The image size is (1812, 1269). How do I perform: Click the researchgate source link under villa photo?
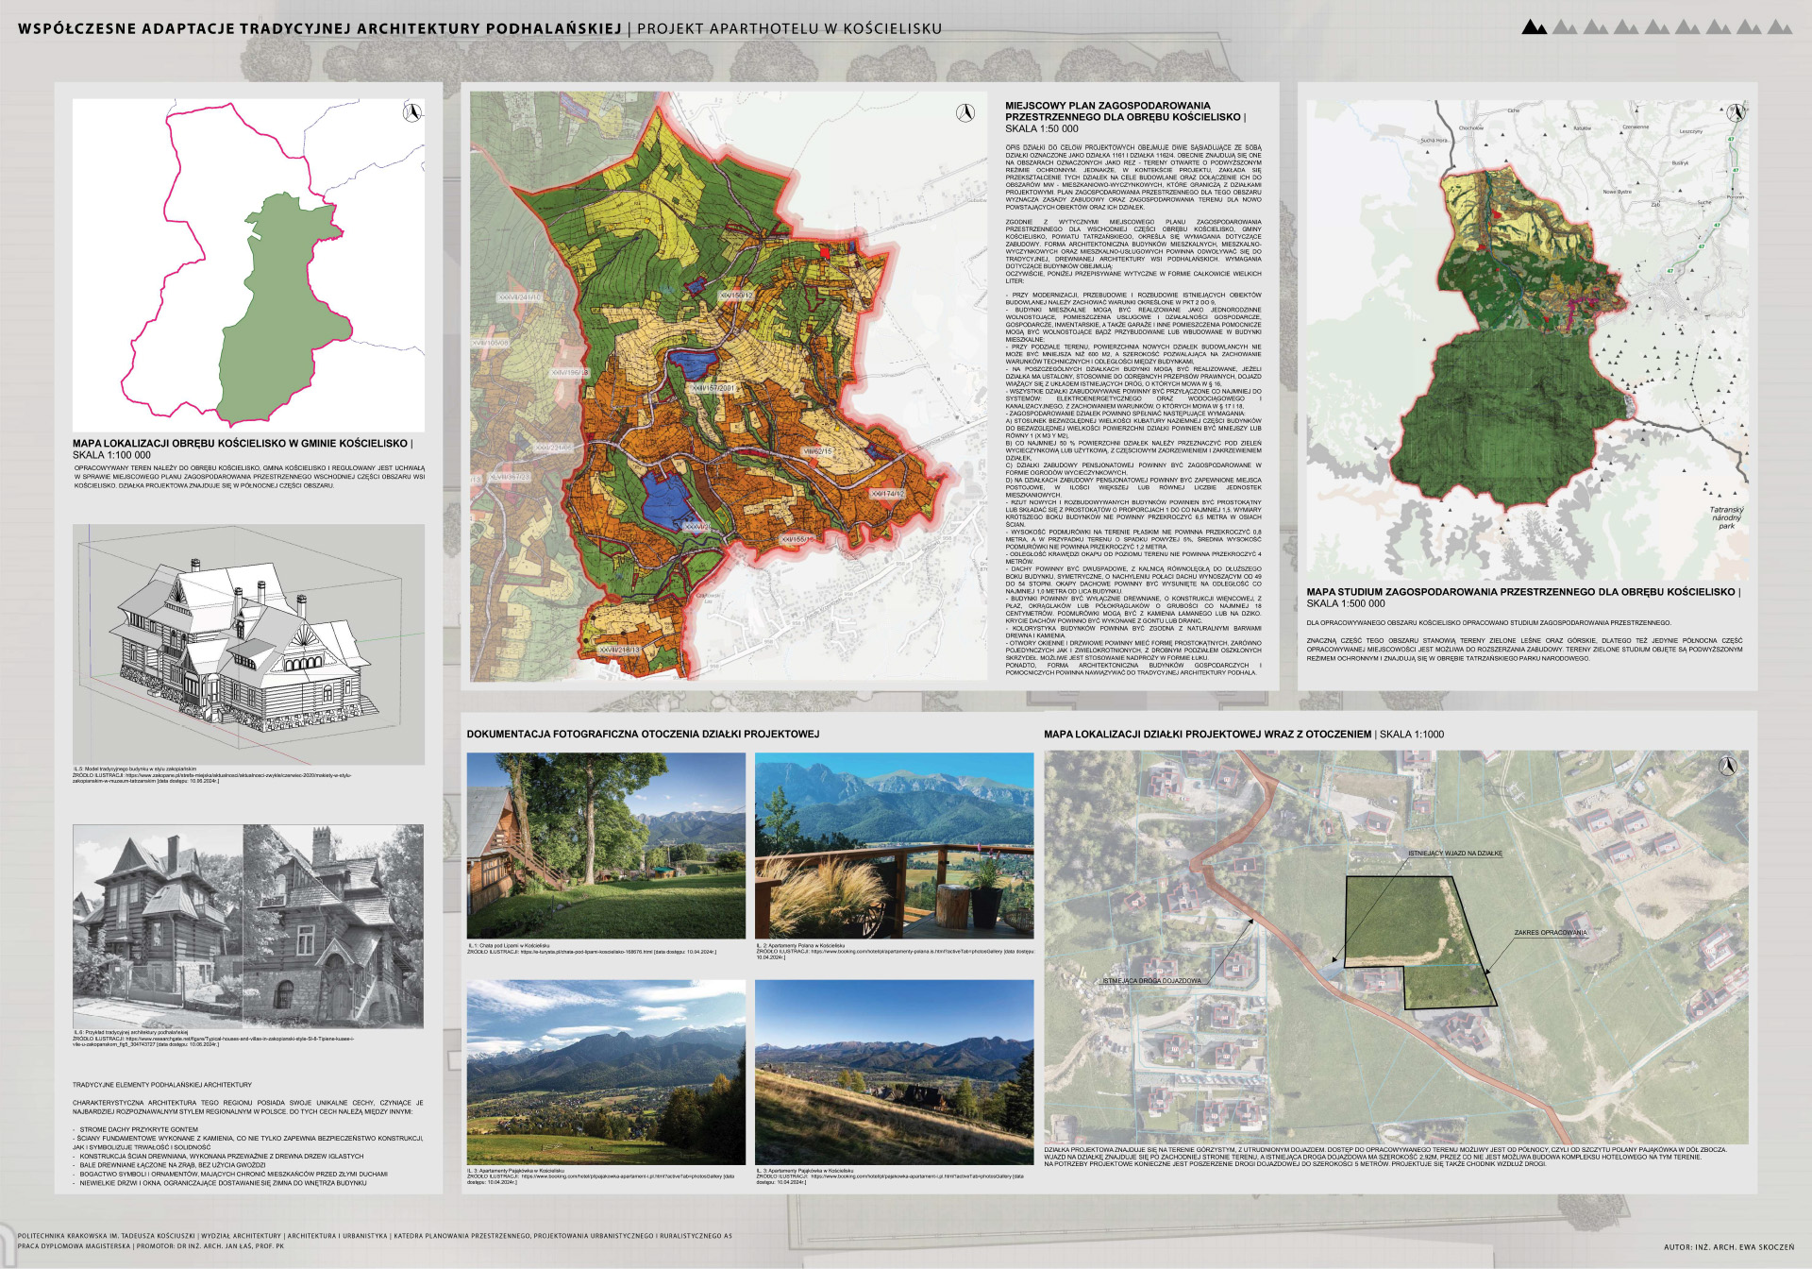[x=236, y=1039]
